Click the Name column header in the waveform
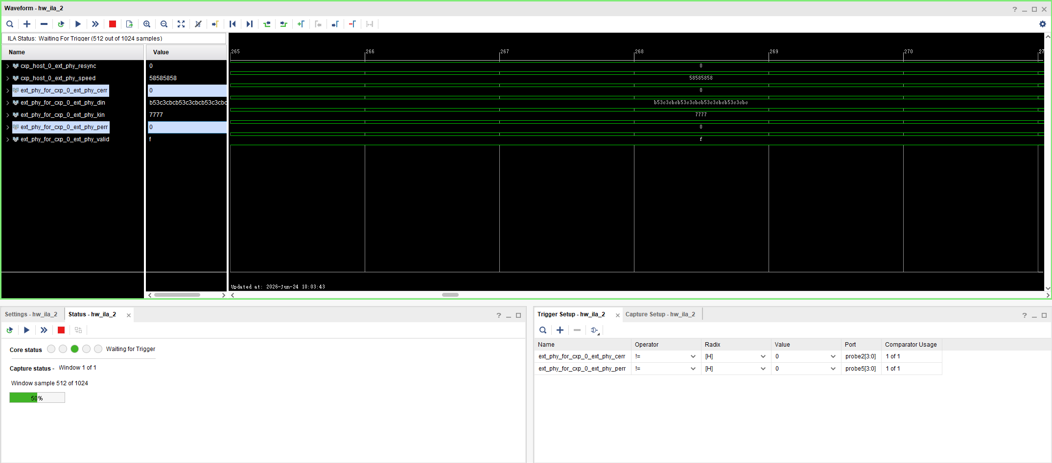The width and height of the screenshot is (1052, 463). (73, 52)
